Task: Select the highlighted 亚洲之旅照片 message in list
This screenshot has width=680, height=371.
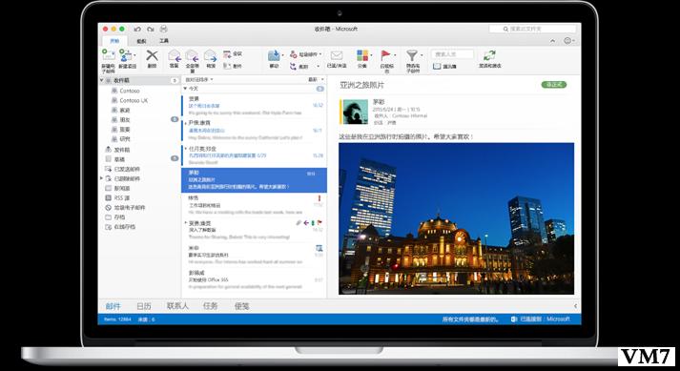Action: tap(254, 180)
